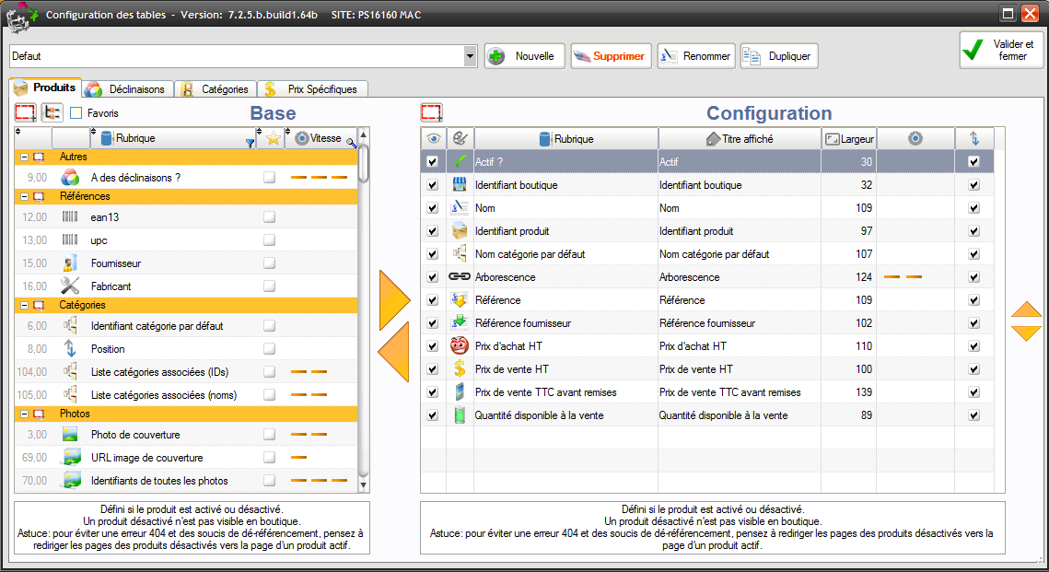Screen dimensions: 1049x572
Task: Click Valider et fermer button
Action: (x=1001, y=50)
